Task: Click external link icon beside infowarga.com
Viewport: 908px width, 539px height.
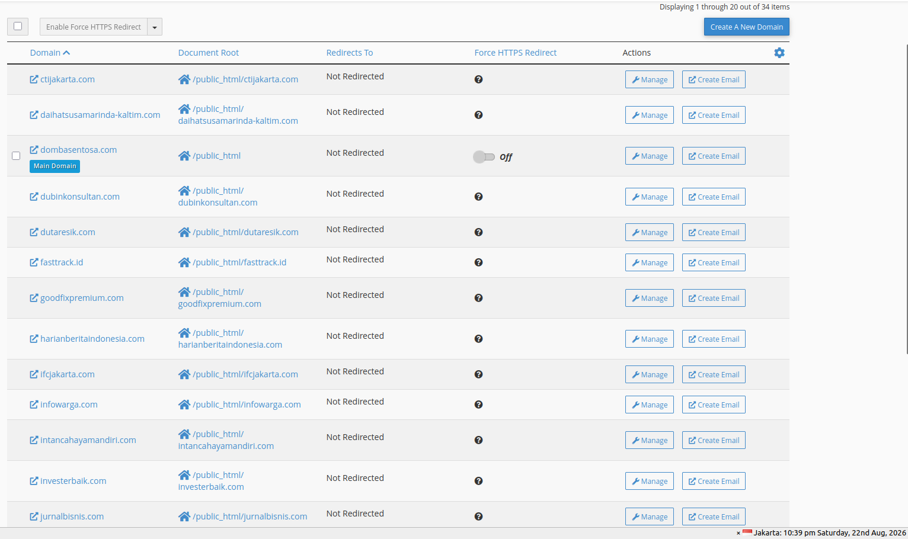Action: click(x=34, y=405)
